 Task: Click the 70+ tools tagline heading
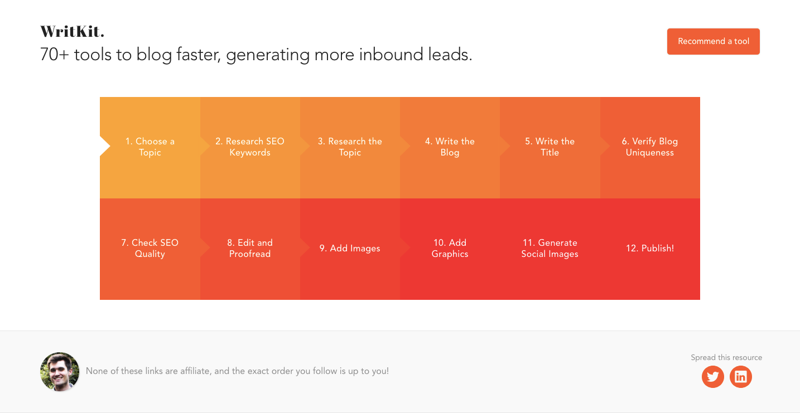click(x=256, y=55)
